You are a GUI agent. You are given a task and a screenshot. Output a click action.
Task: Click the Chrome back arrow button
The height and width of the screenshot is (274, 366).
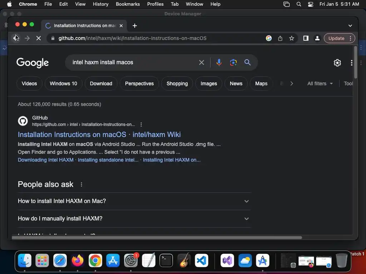point(16,38)
